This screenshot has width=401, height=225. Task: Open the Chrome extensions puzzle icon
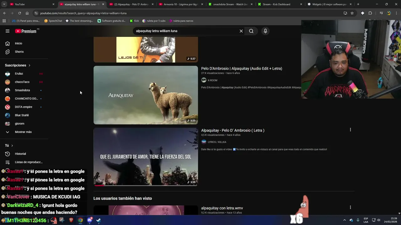click(370, 13)
